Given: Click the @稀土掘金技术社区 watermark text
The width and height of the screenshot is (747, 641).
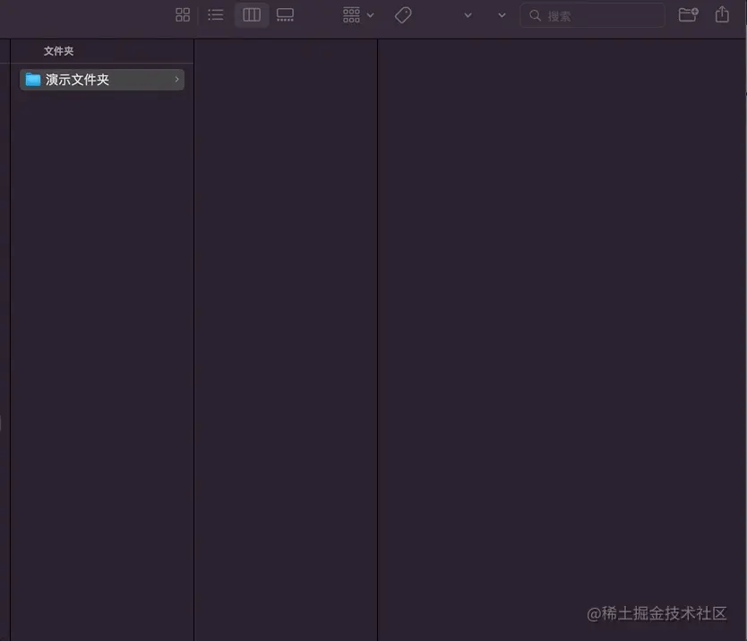Looking at the screenshot, I should (x=659, y=614).
